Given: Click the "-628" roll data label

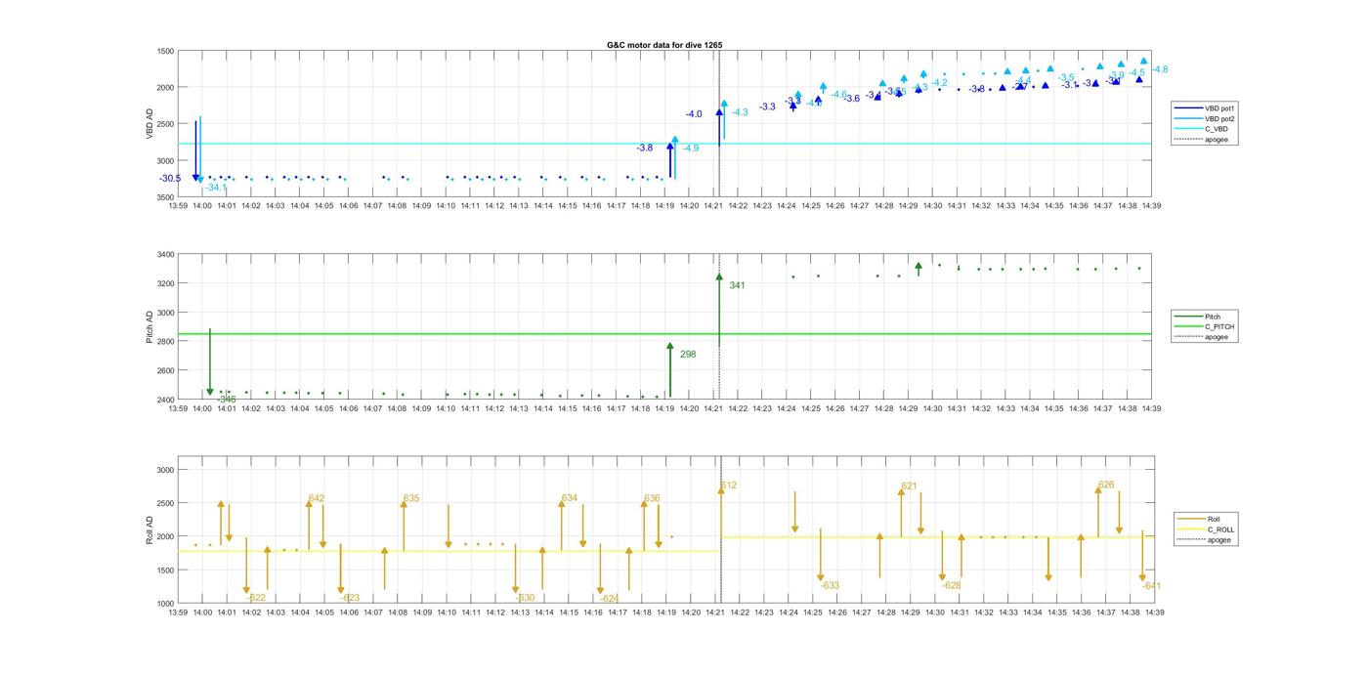Looking at the screenshot, I should point(953,585).
